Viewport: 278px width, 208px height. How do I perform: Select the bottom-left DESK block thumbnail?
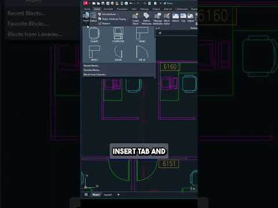pos(94,53)
